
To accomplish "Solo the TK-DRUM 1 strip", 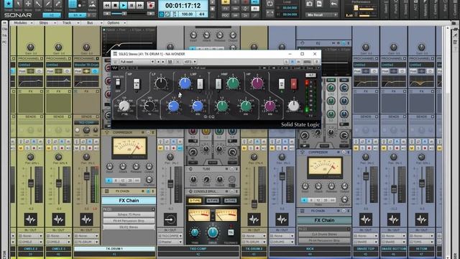I will click(x=83, y=148).
